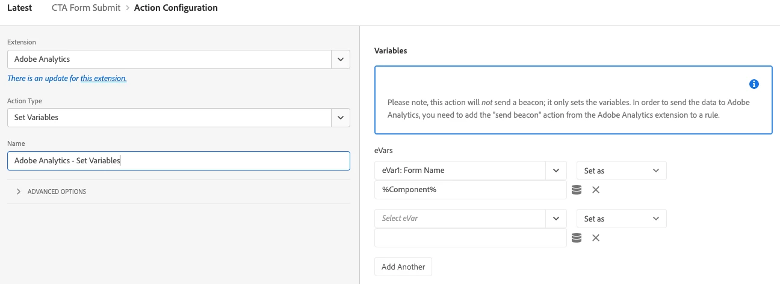This screenshot has width=780, height=284.
Task: Open Set as dropdown for eVar1 row
Action: coord(622,171)
